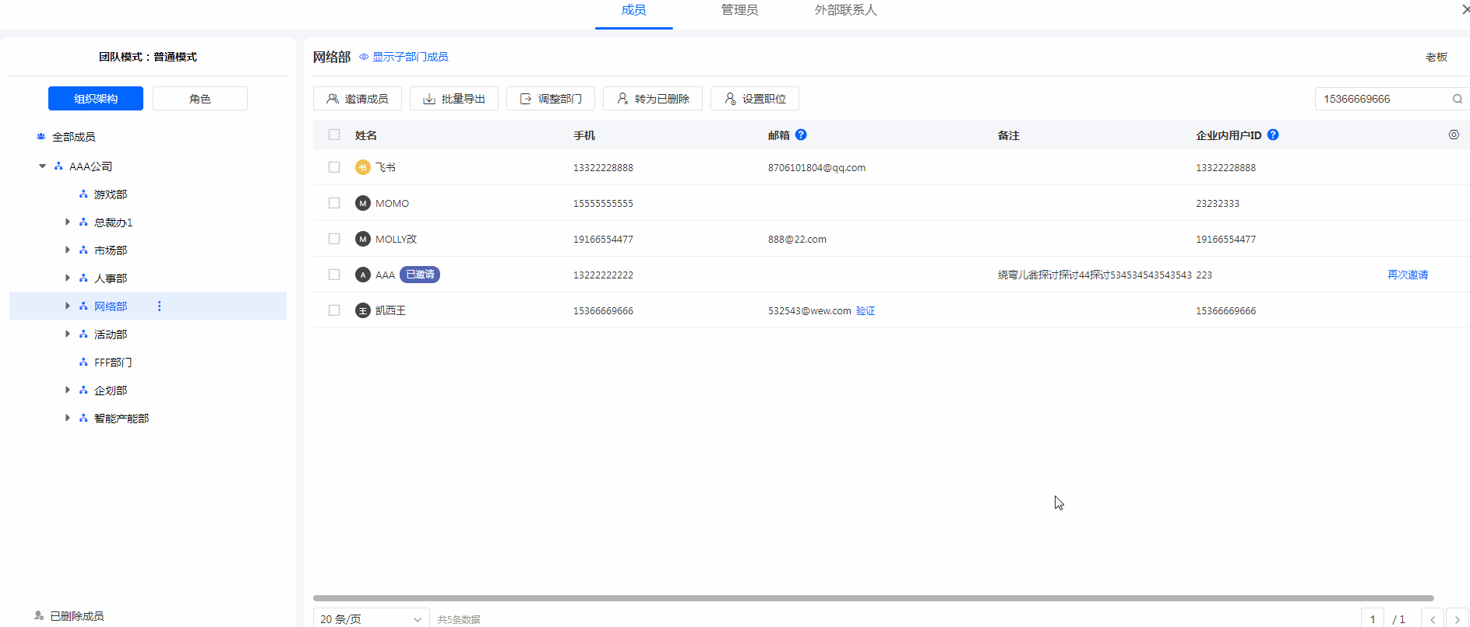
Task: Click the 凯西王 avatar icon
Action: click(362, 310)
